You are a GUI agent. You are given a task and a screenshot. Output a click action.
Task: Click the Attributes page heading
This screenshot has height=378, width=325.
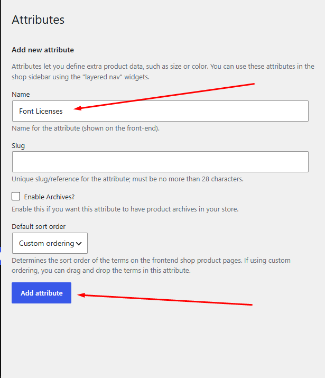(38, 20)
